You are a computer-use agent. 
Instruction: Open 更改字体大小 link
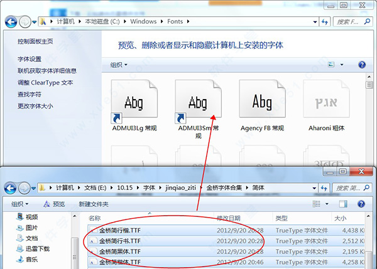tap(35, 106)
